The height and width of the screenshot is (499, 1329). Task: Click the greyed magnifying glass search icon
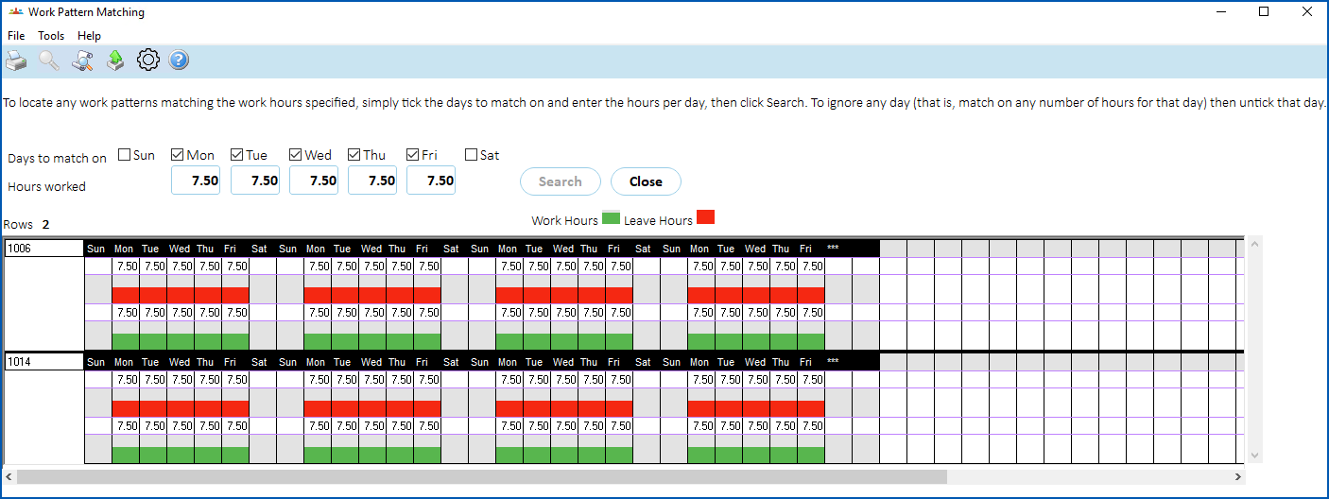coord(49,61)
